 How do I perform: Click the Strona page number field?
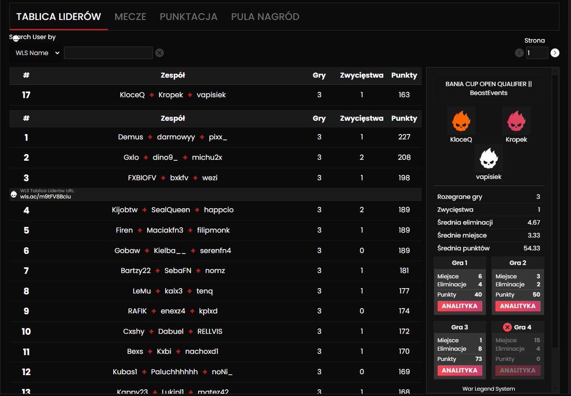pos(537,53)
